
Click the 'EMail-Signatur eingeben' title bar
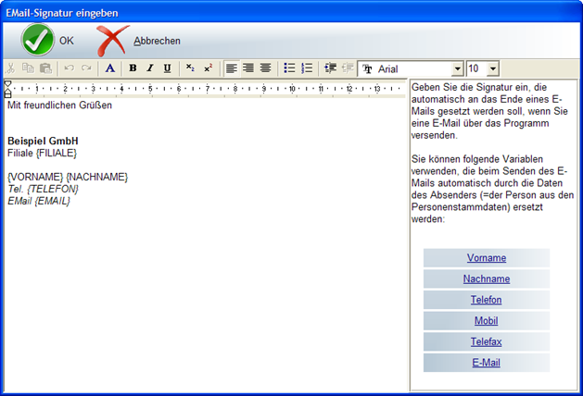point(291,13)
